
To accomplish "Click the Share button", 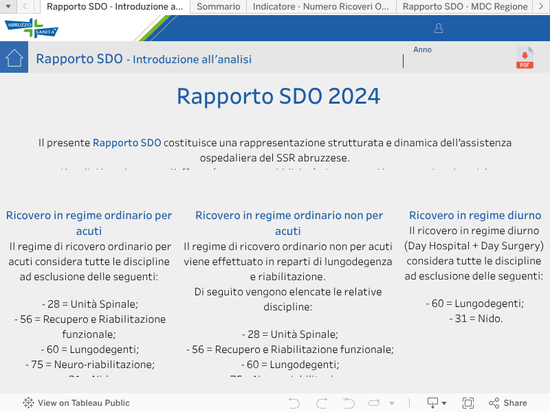I will 508,403.
